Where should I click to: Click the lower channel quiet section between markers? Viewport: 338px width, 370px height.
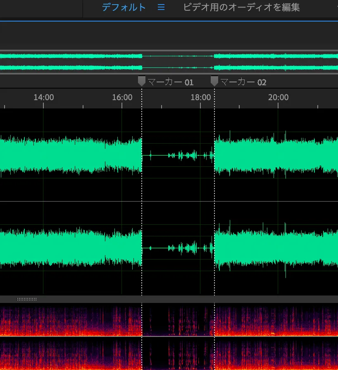coord(178,248)
